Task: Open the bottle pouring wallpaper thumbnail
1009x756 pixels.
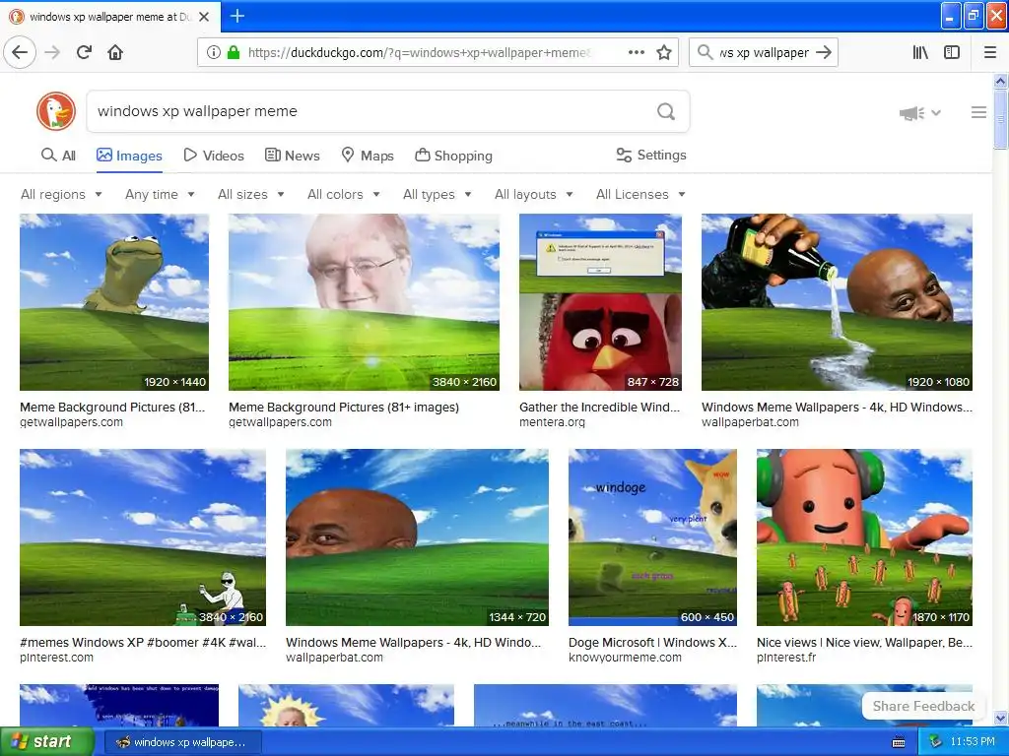Action: coord(837,302)
